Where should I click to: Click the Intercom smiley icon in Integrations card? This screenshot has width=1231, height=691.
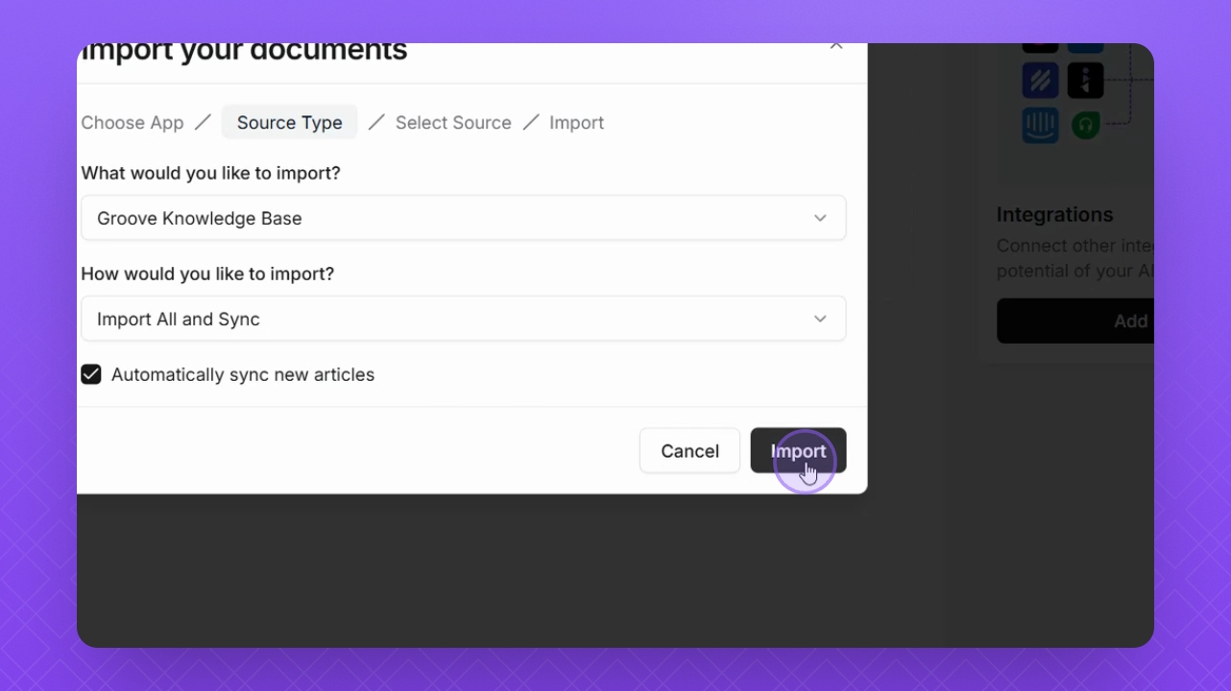click(x=1040, y=125)
